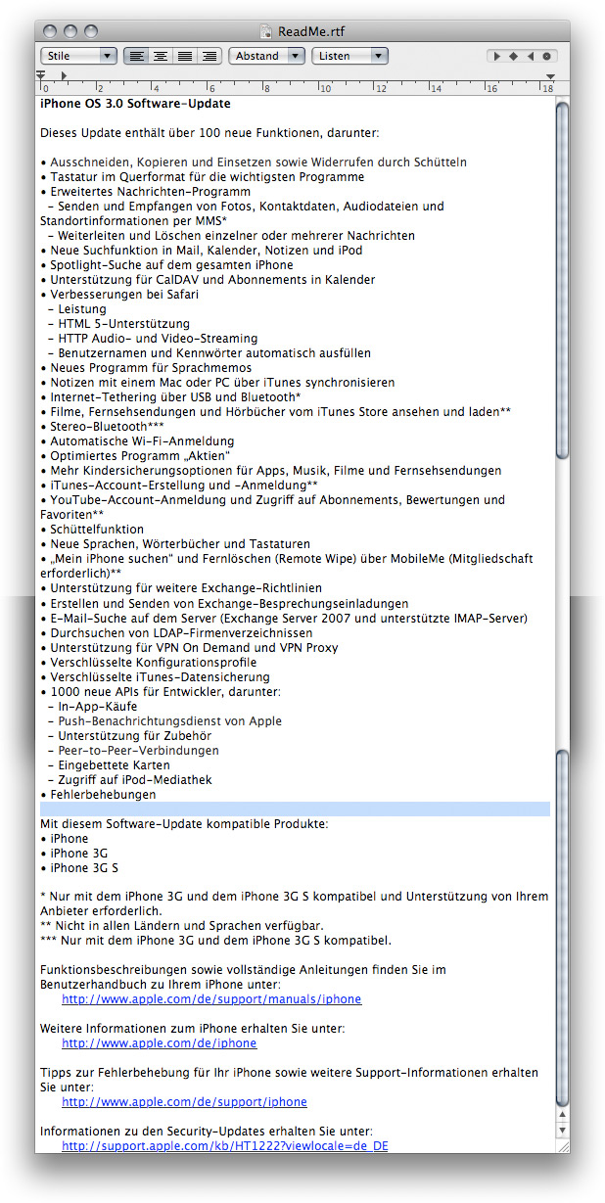Image resolution: width=605 pixels, height=1203 pixels.
Task: Open the Listen lists dropdown
Action: tap(349, 56)
